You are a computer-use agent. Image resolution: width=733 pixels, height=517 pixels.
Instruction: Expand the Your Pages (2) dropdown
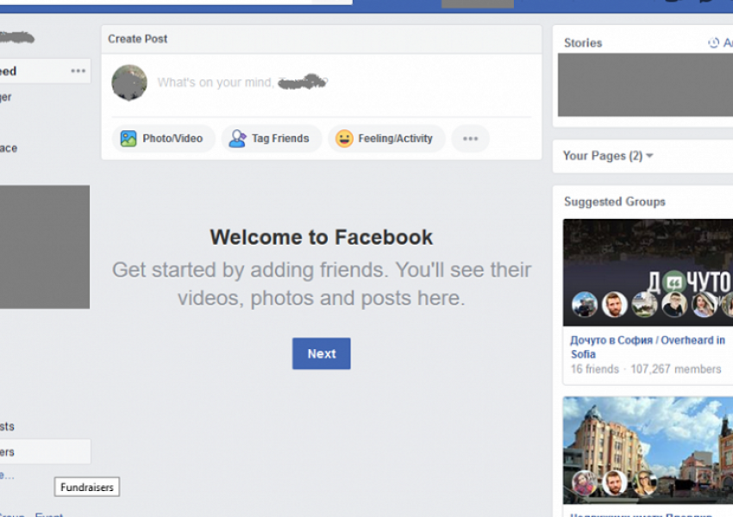pos(649,156)
